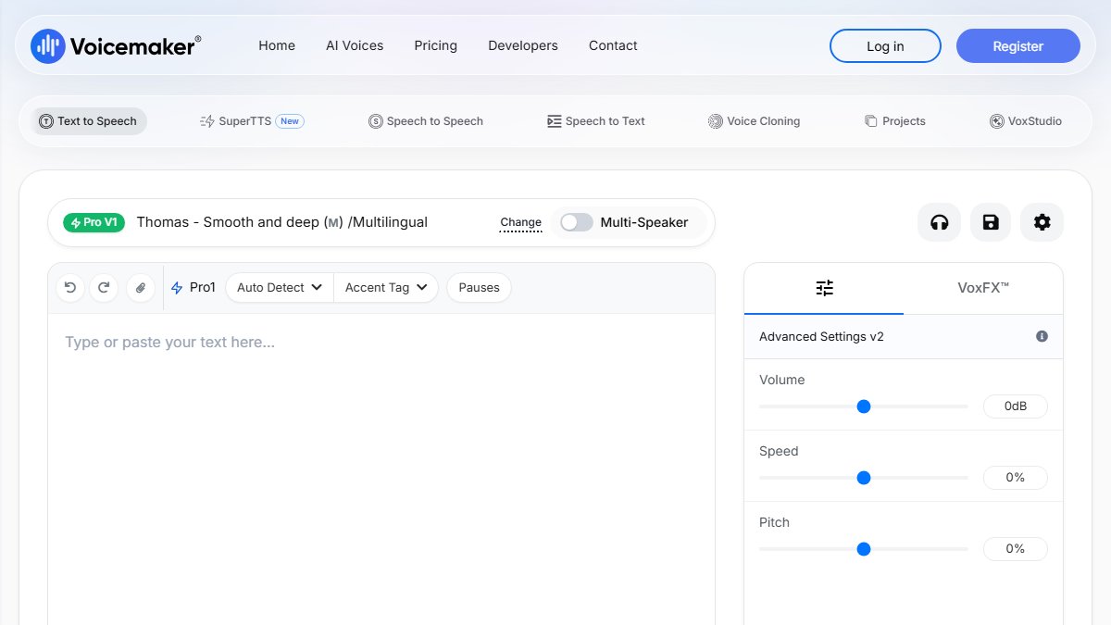Click the Pitch slider handle
This screenshot has width=1111, height=625.
pos(864,549)
